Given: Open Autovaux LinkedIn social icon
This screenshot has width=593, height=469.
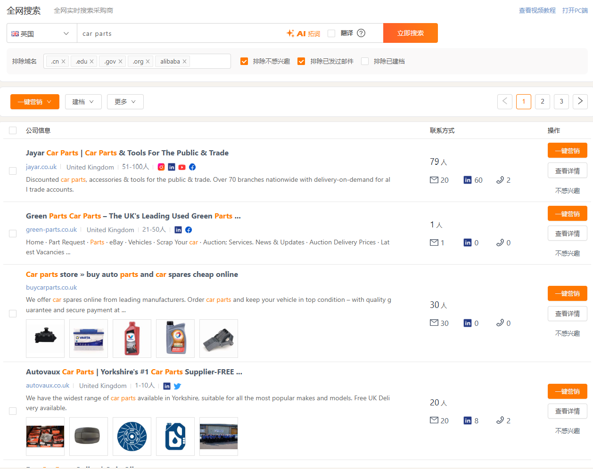Looking at the screenshot, I should click(x=167, y=386).
